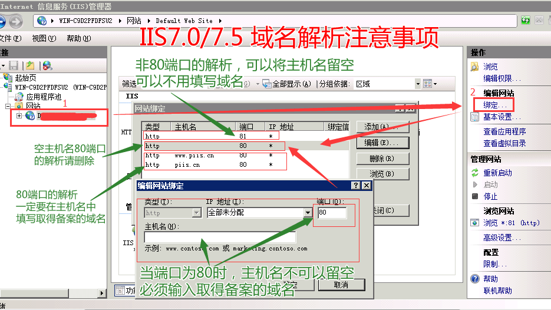The height and width of the screenshot is (310, 551).
Task: Click the 类型 column header
Action: [x=156, y=127]
